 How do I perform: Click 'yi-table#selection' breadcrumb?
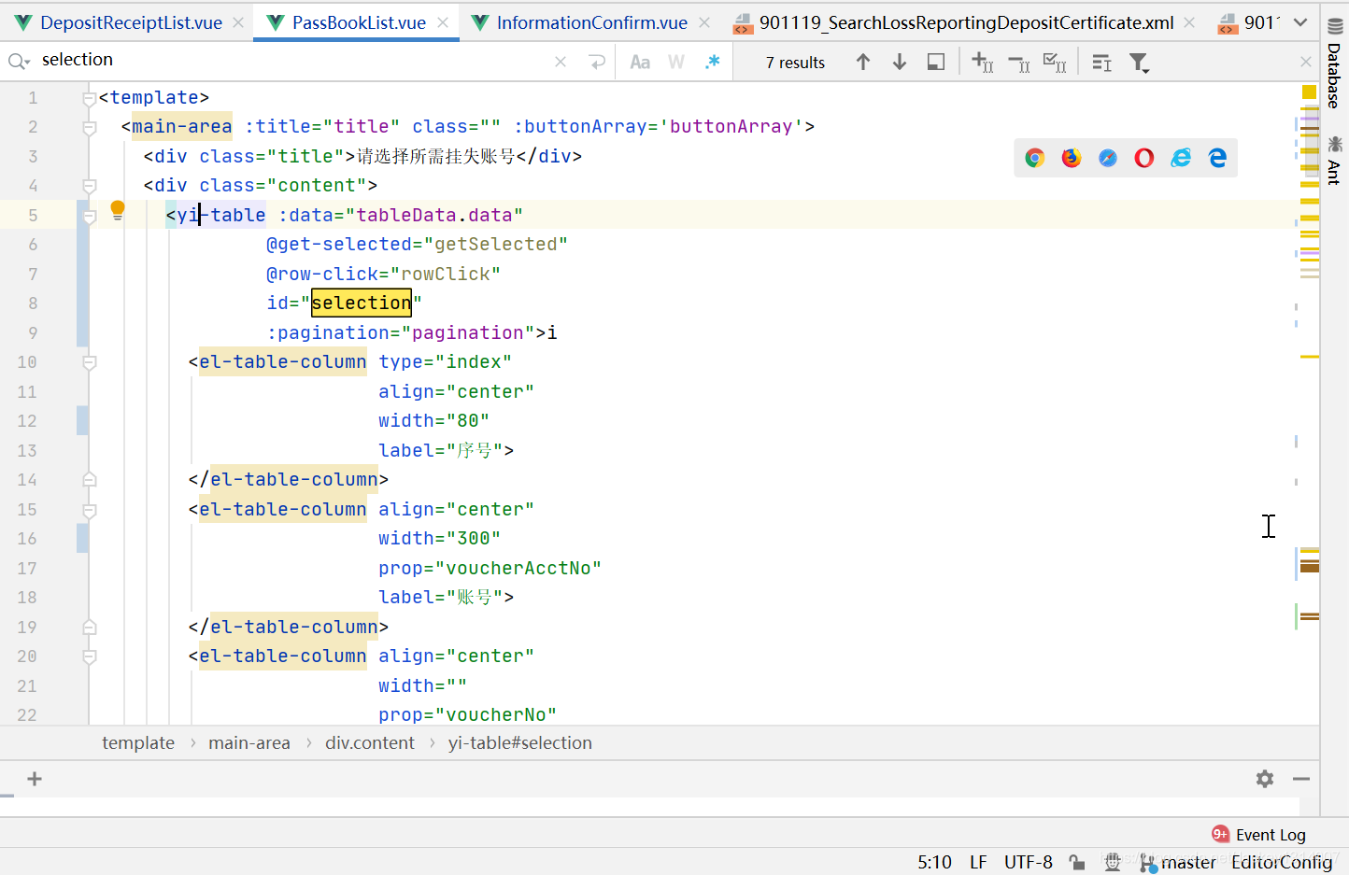[520, 742]
